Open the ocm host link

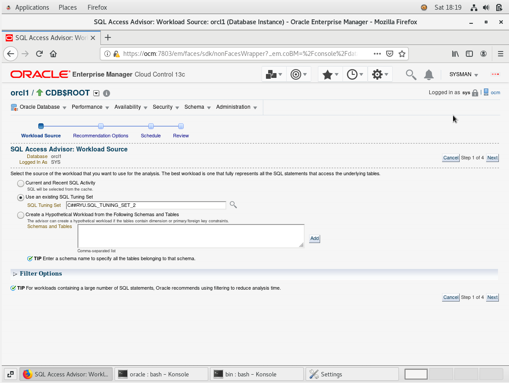(495, 92)
